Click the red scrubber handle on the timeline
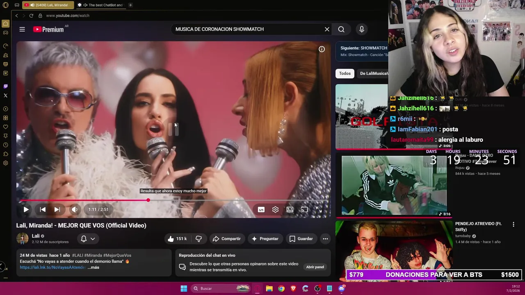Image resolution: width=525 pixels, height=295 pixels. [148, 200]
